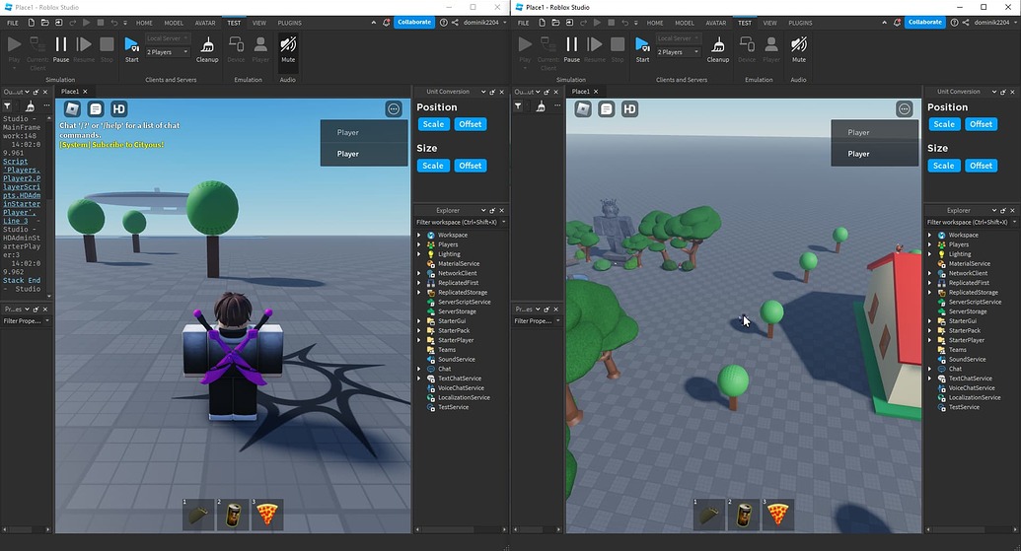Close Place1 tab in left window
This screenshot has width=1021, height=551.
point(85,92)
